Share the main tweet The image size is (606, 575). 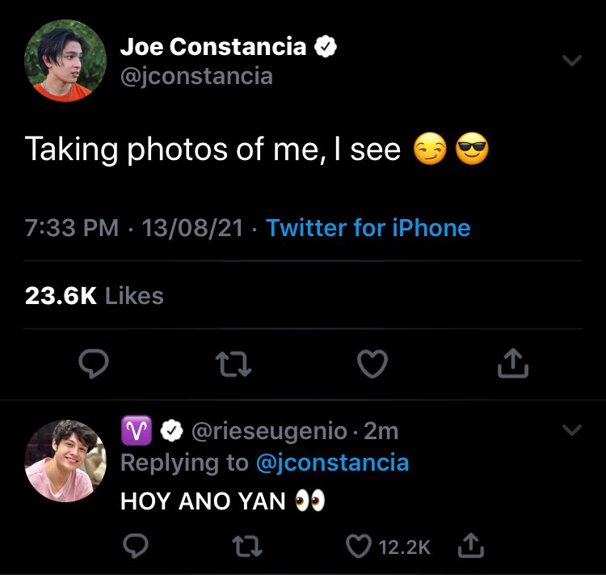(x=513, y=362)
